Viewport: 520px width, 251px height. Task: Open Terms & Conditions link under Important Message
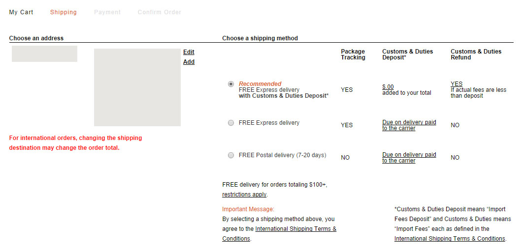click(279, 233)
